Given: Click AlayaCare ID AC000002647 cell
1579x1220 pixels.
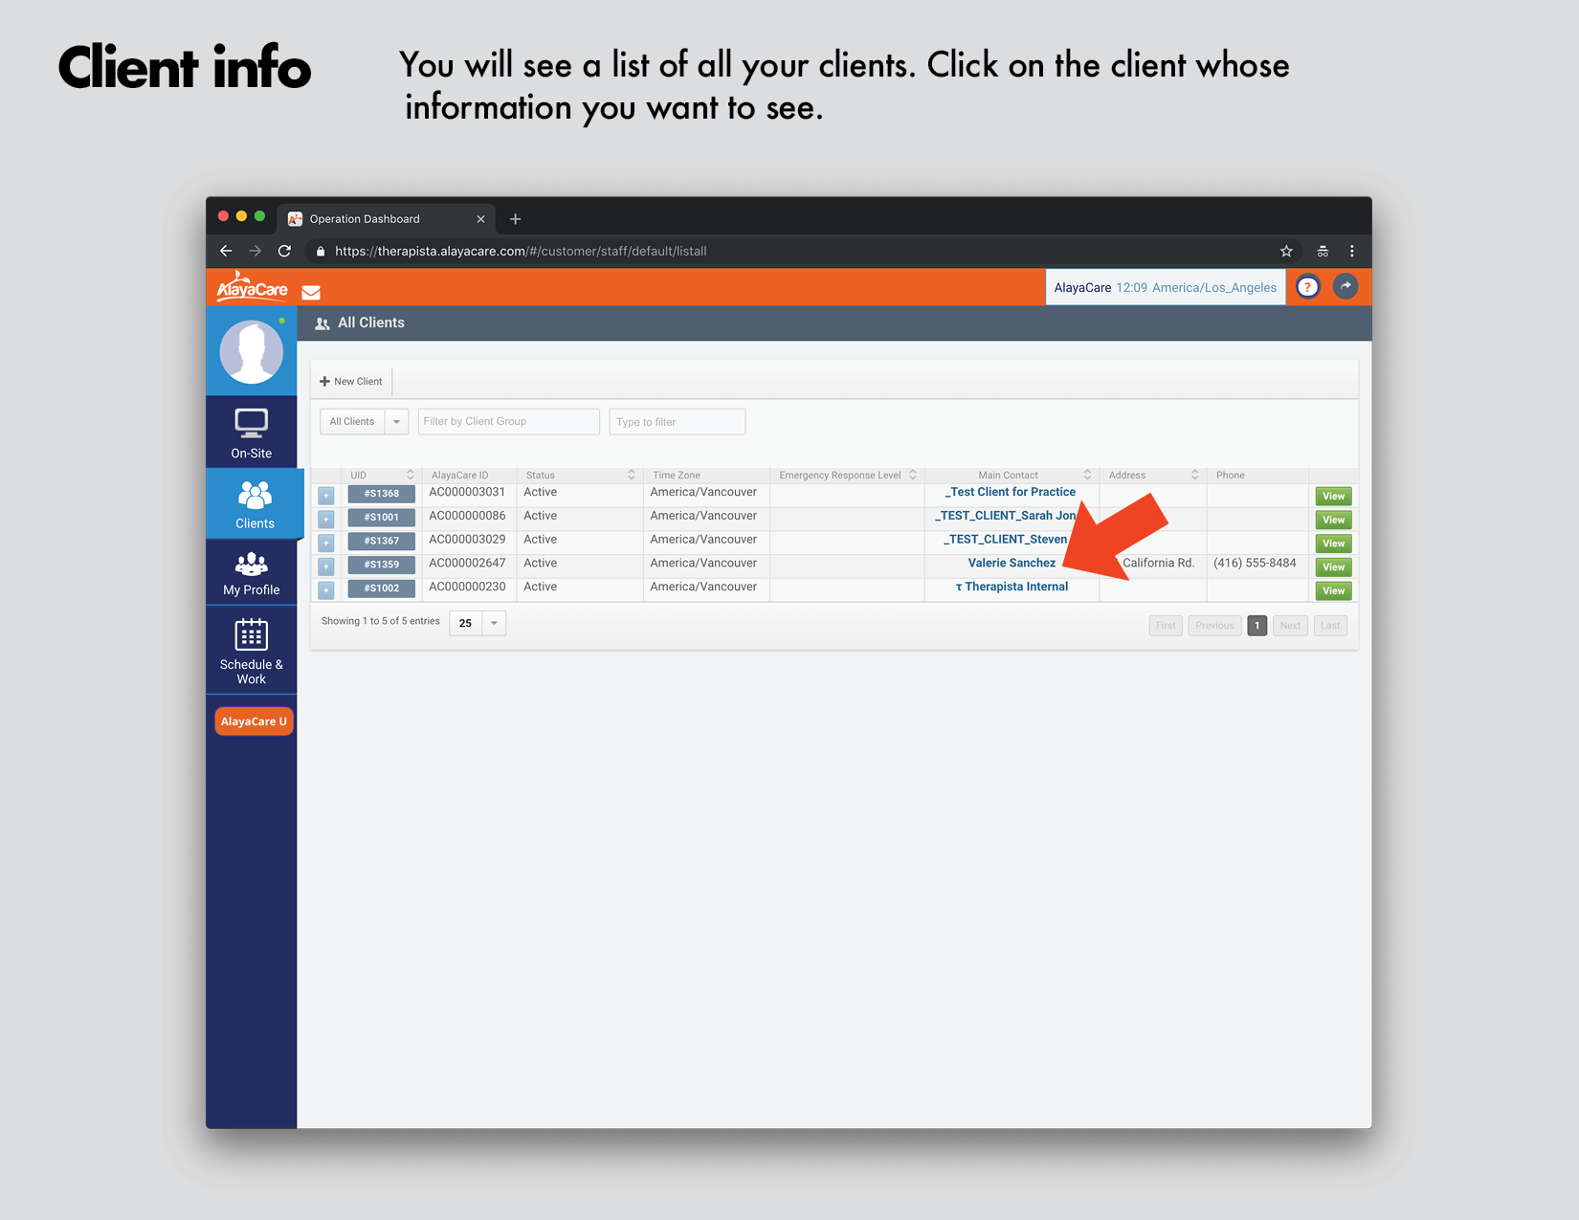Looking at the screenshot, I should click(467, 563).
